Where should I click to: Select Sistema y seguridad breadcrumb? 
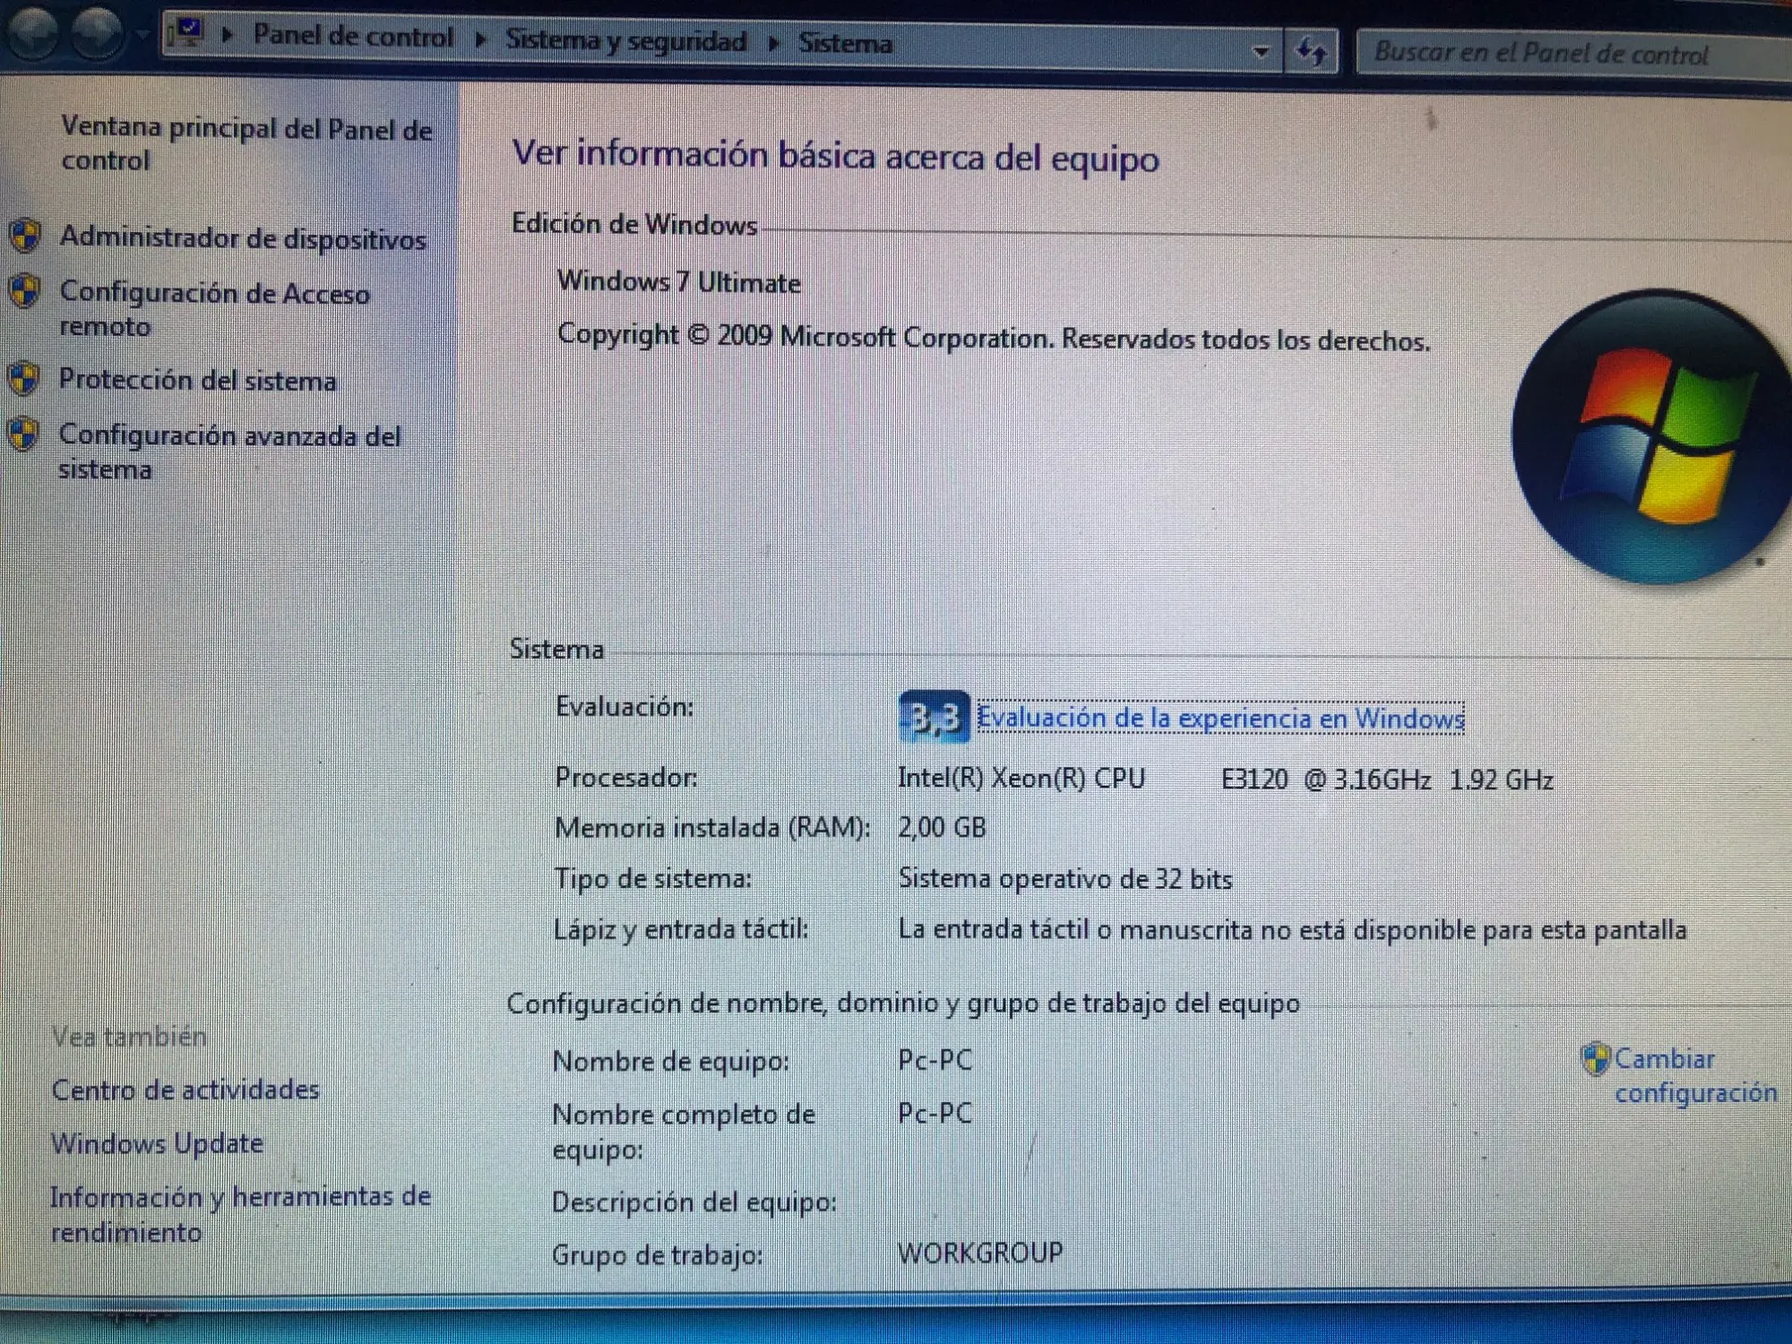tap(625, 41)
